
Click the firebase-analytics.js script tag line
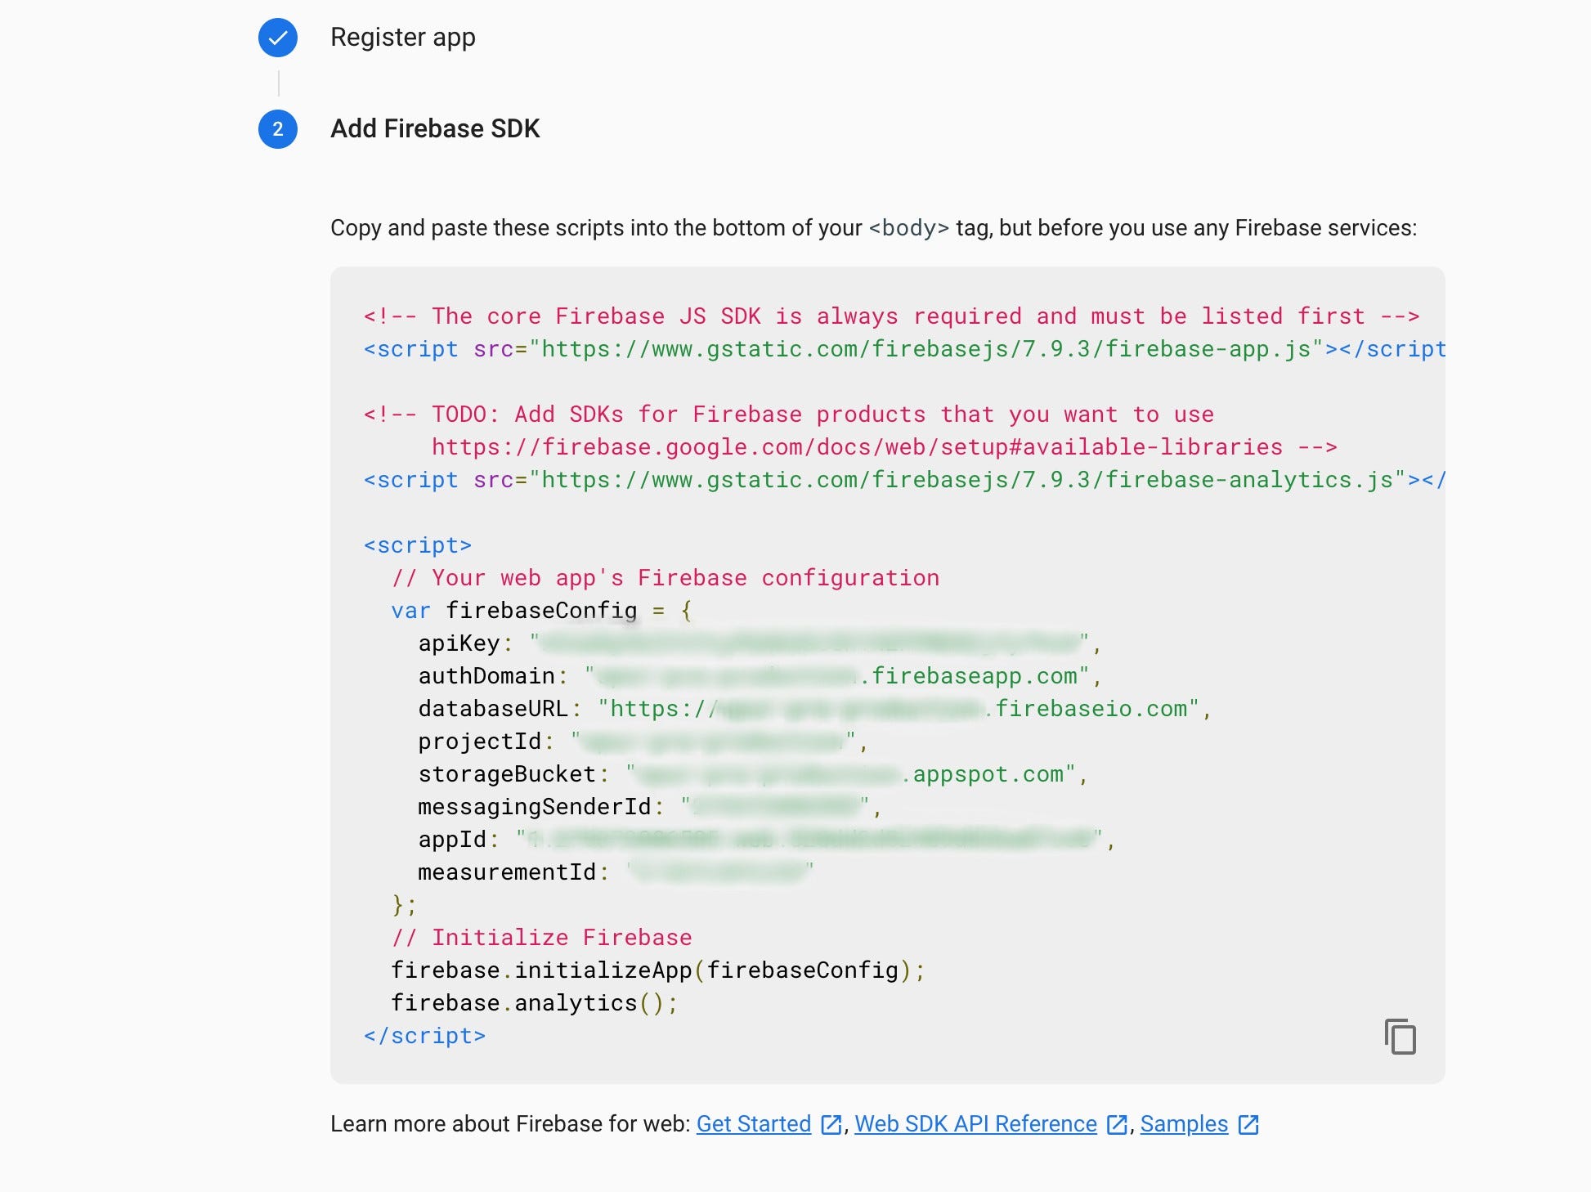(904, 480)
